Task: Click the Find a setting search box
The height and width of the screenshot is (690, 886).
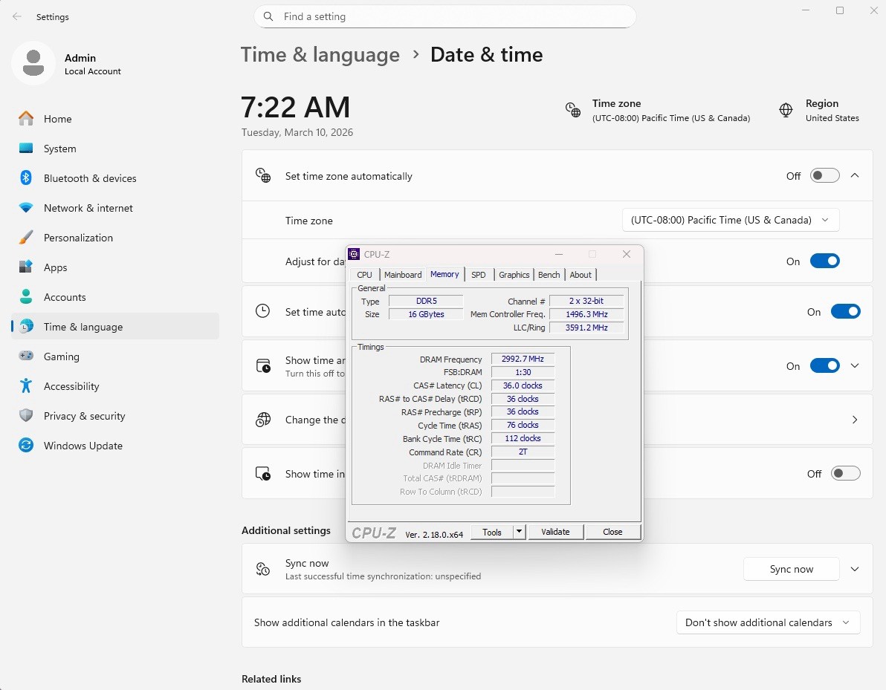Action: click(x=444, y=16)
